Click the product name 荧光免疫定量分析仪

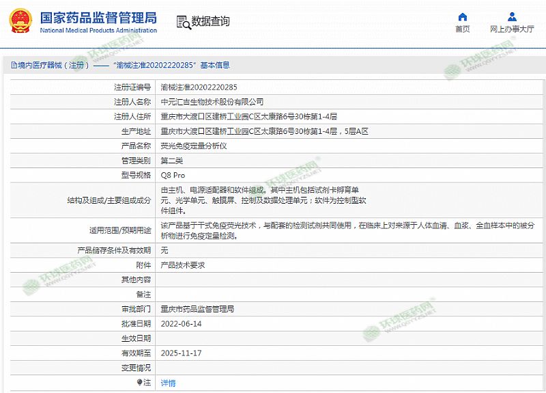(193, 146)
